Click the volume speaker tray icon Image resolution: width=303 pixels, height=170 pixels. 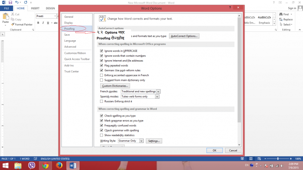282,166
